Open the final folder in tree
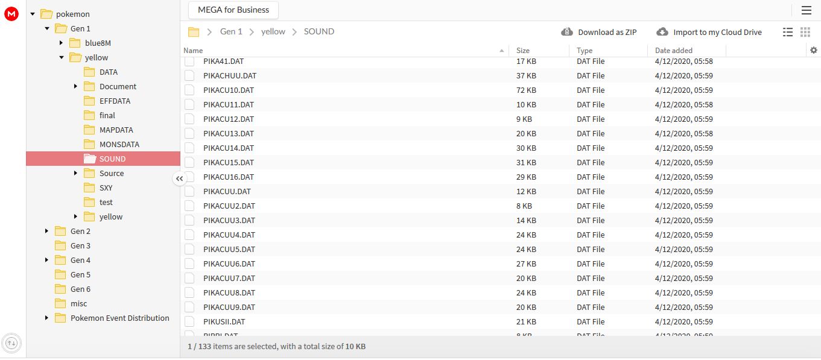 click(x=107, y=115)
